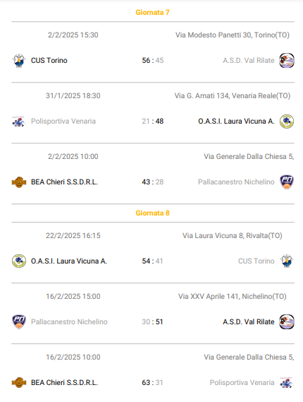303x402 pixels.
Task: Open the 54 : 41 match result
Action: [152, 261]
